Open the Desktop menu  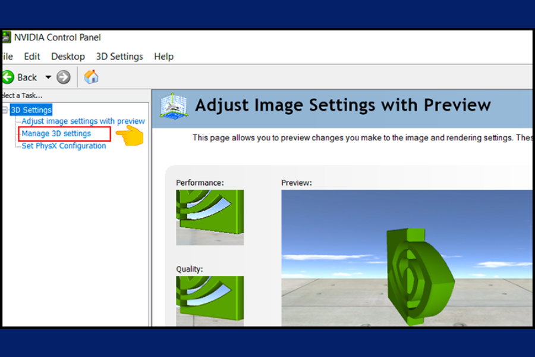[68, 57]
